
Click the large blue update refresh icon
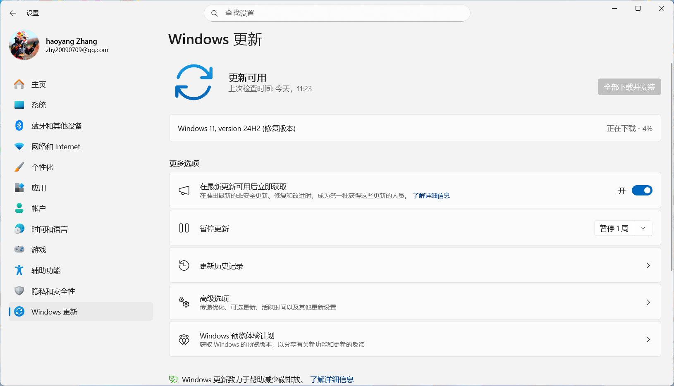point(194,82)
